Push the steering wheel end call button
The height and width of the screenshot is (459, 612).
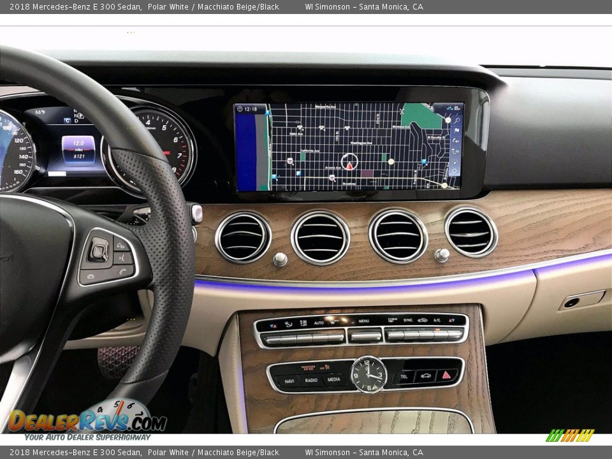pyautogui.click(x=91, y=277)
